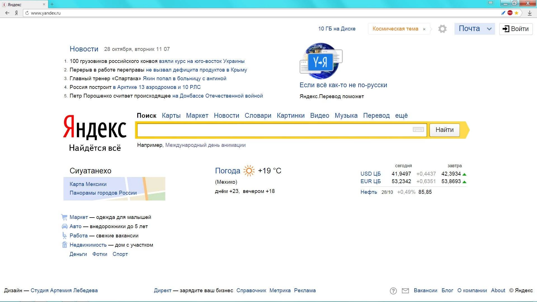The height and width of the screenshot is (302, 537).
Task: Click the help question mark icon in footer
Action: click(x=393, y=291)
